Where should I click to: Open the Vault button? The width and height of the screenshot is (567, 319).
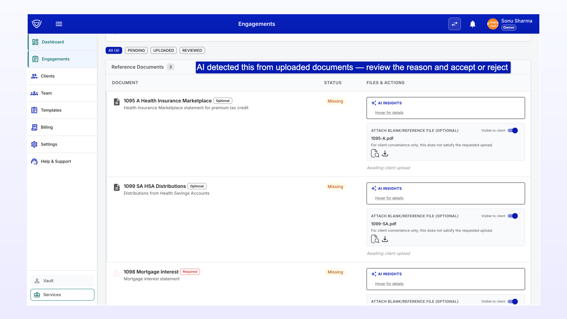tap(62, 281)
